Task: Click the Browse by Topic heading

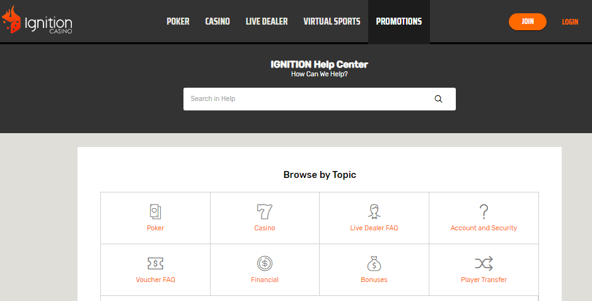Action: tap(320, 175)
